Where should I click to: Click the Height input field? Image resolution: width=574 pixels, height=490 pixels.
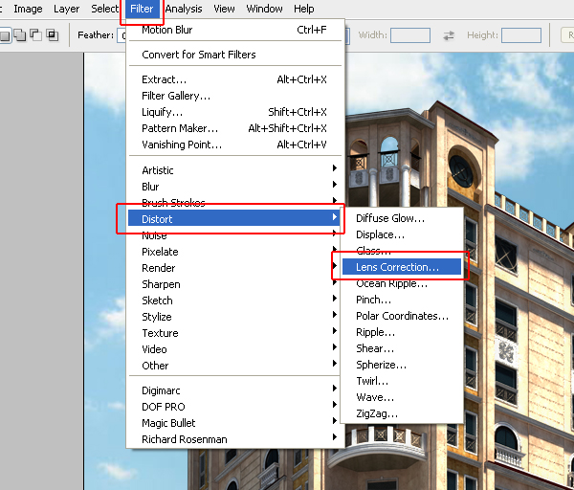pos(521,35)
